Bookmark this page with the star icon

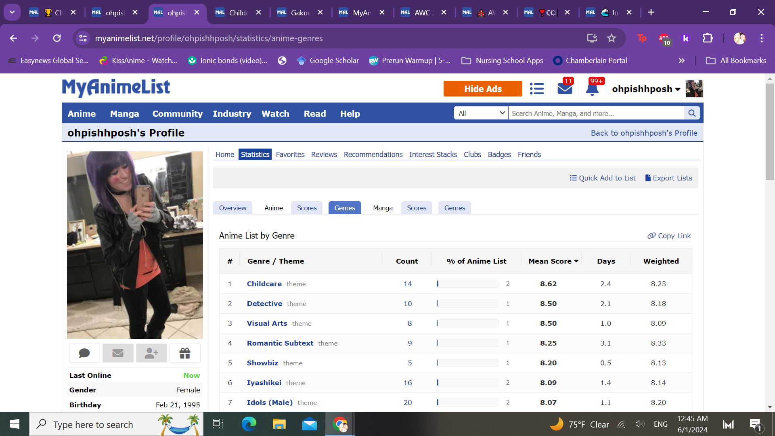pyautogui.click(x=612, y=38)
